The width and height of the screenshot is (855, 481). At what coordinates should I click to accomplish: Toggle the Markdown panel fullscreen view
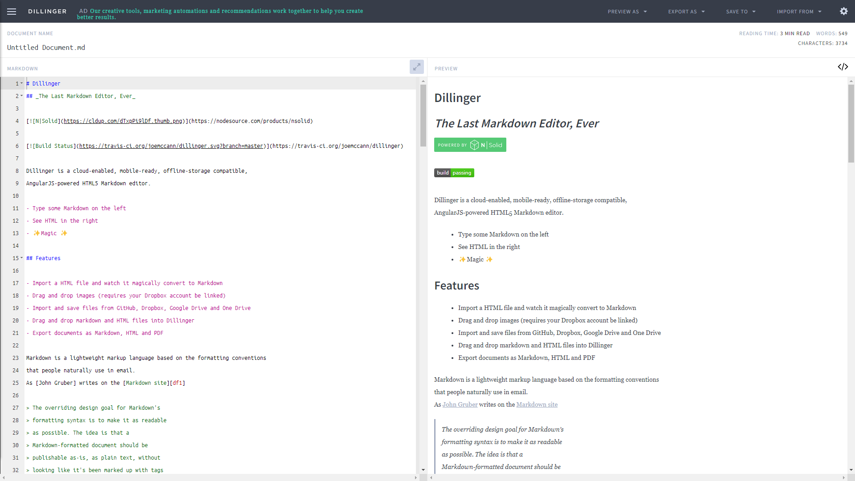click(416, 67)
